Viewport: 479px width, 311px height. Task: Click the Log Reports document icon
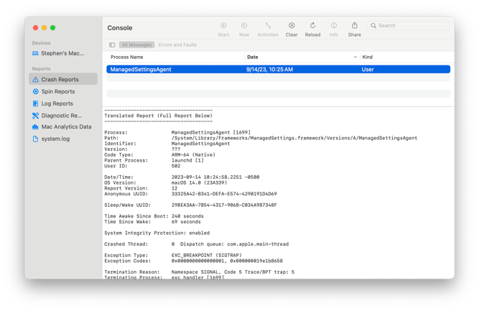click(x=35, y=103)
